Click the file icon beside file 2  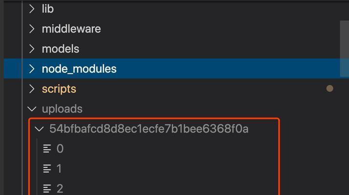[x=47, y=189]
